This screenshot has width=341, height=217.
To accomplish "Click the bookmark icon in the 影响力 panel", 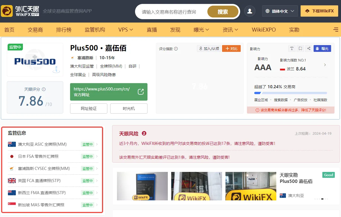I will pos(301,48).
